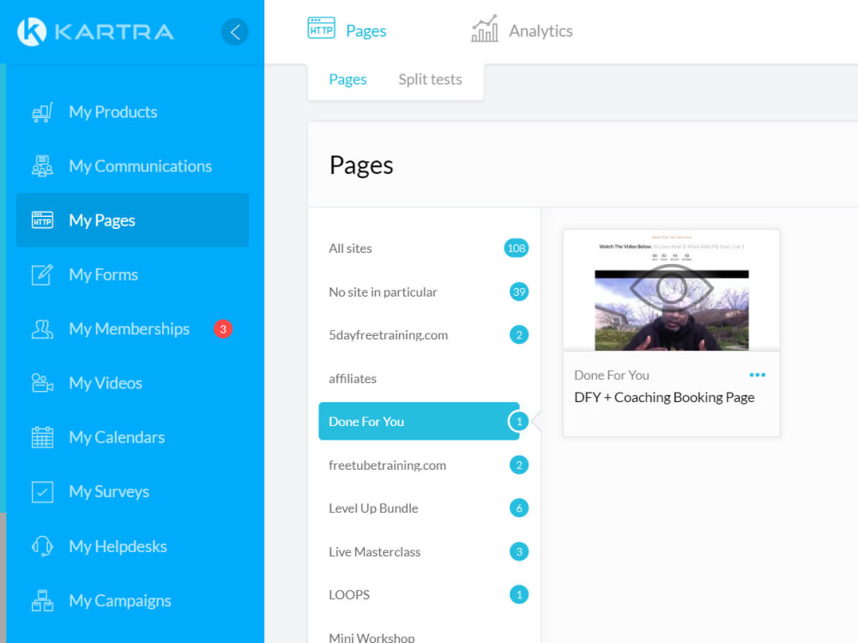Select My Pages in the sidebar
858x643 pixels.
pyautogui.click(x=132, y=220)
